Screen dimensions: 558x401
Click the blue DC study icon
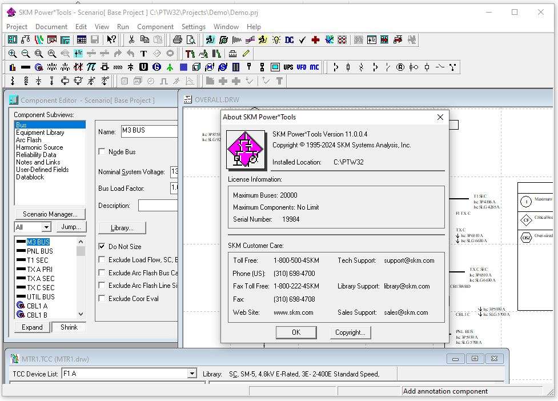290,39
